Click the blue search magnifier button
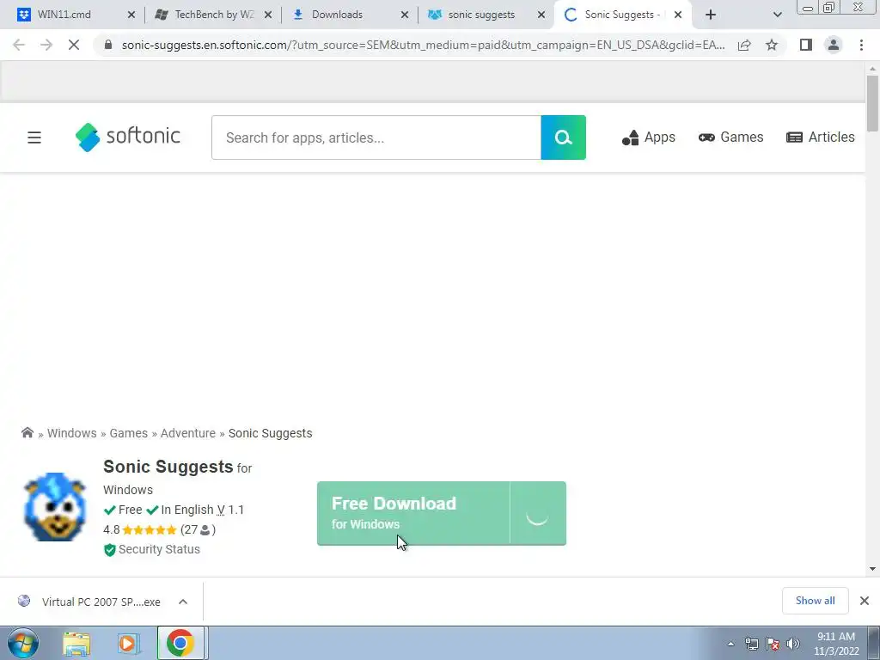Image resolution: width=880 pixels, height=660 pixels. (x=563, y=137)
